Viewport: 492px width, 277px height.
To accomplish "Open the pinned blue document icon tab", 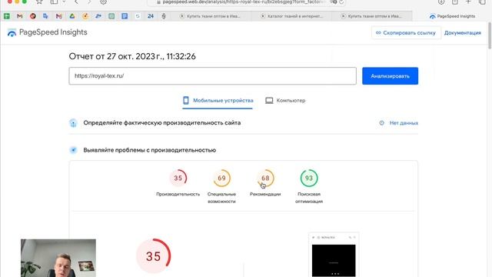I will (x=125, y=16).
